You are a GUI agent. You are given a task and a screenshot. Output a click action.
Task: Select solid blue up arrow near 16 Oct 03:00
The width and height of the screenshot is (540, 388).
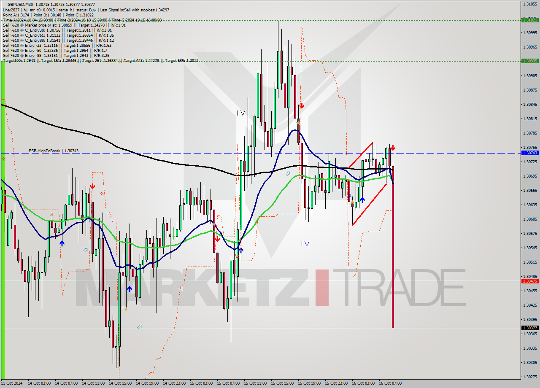[x=362, y=200]
